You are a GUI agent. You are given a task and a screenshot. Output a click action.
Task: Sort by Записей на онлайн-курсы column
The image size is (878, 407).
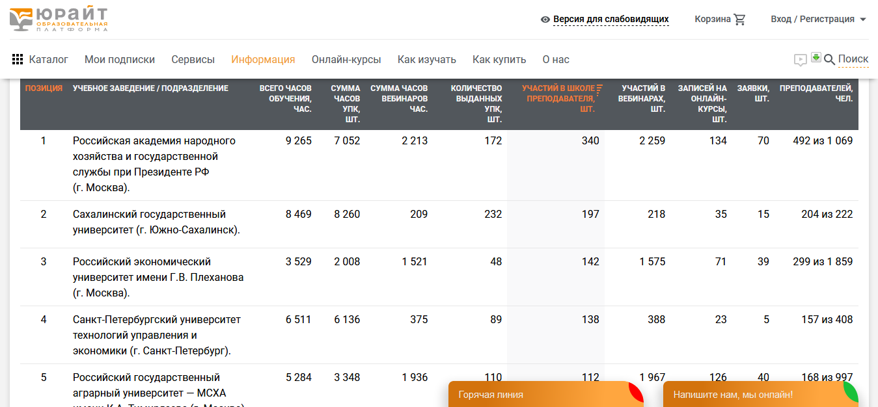coord(702,104)
